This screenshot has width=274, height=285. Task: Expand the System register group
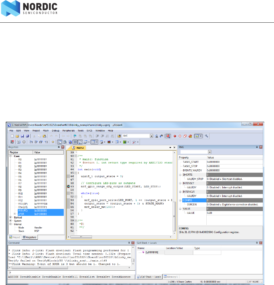coord(10,221)
